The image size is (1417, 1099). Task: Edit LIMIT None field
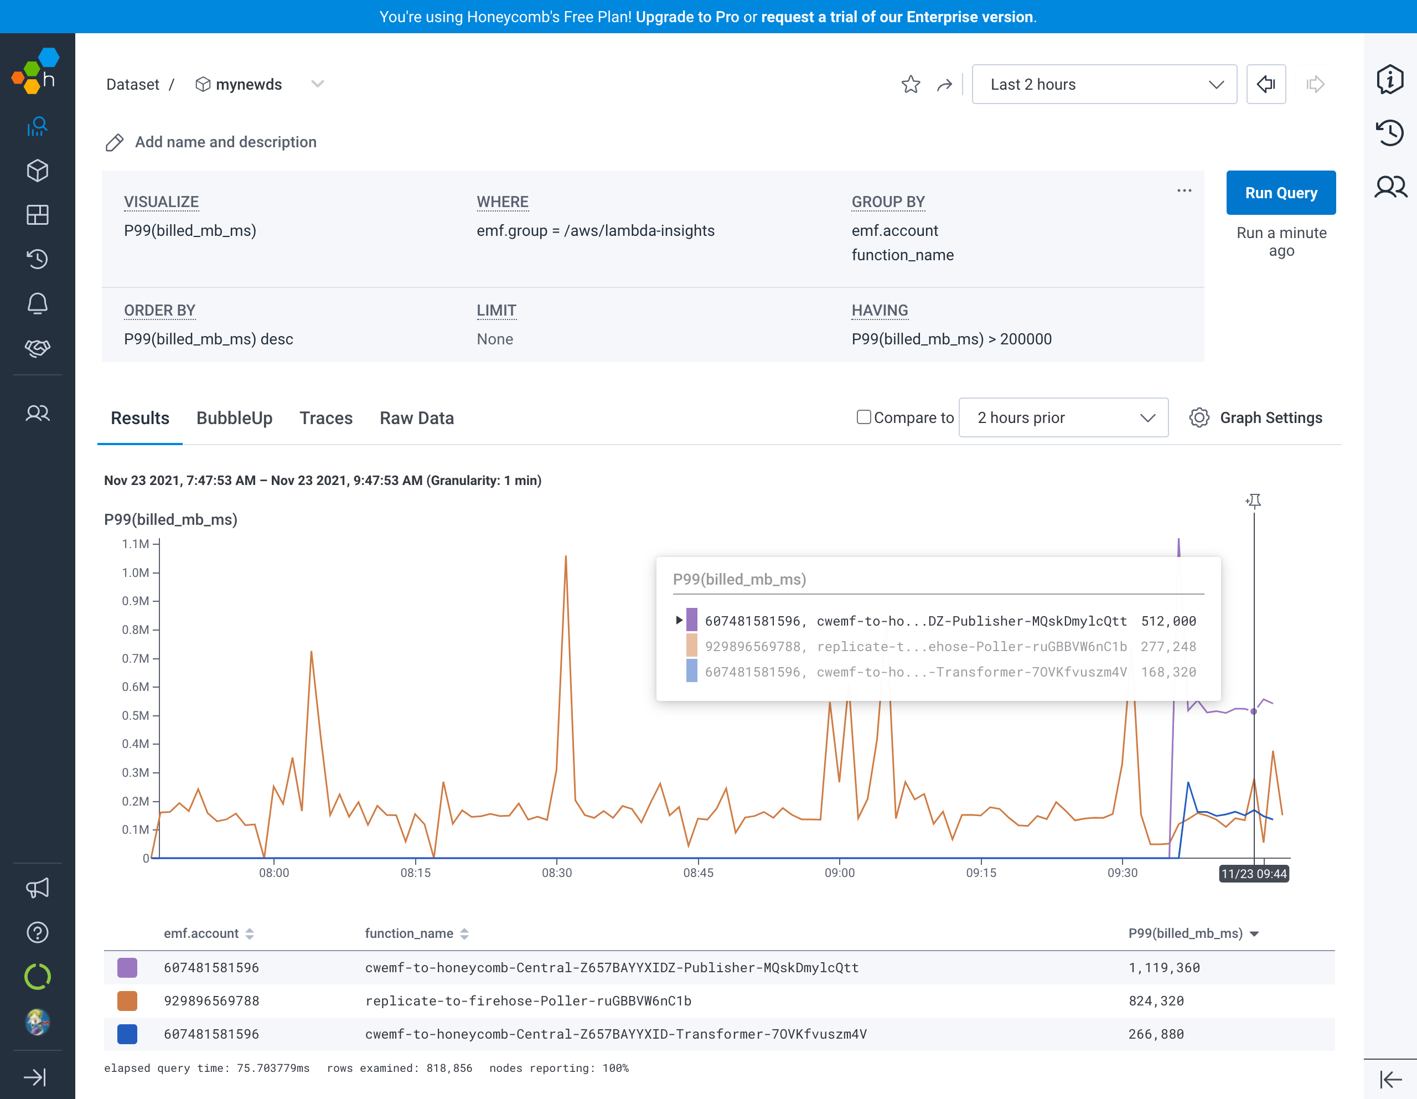tap(494, 339)
